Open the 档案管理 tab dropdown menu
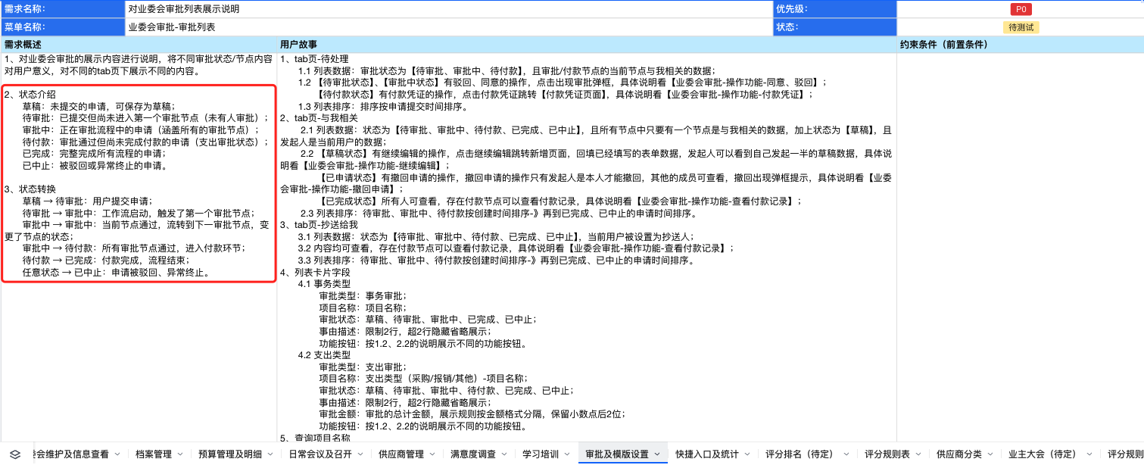 pos(179,453)
